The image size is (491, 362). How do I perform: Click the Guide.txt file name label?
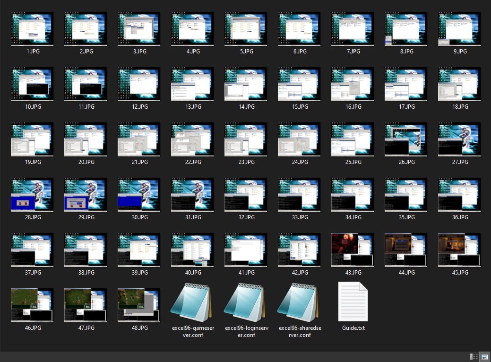(x=353, y=328)
